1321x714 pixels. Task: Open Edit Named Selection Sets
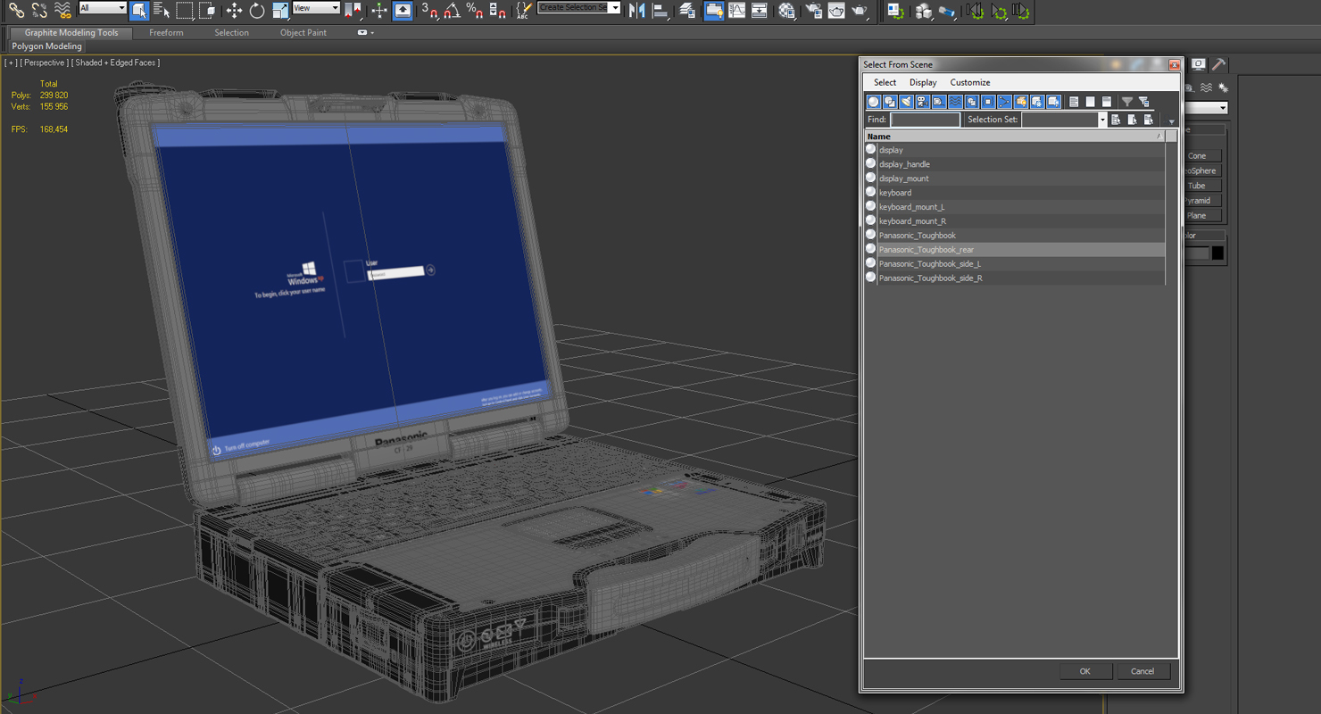click(x=524, y=10)
